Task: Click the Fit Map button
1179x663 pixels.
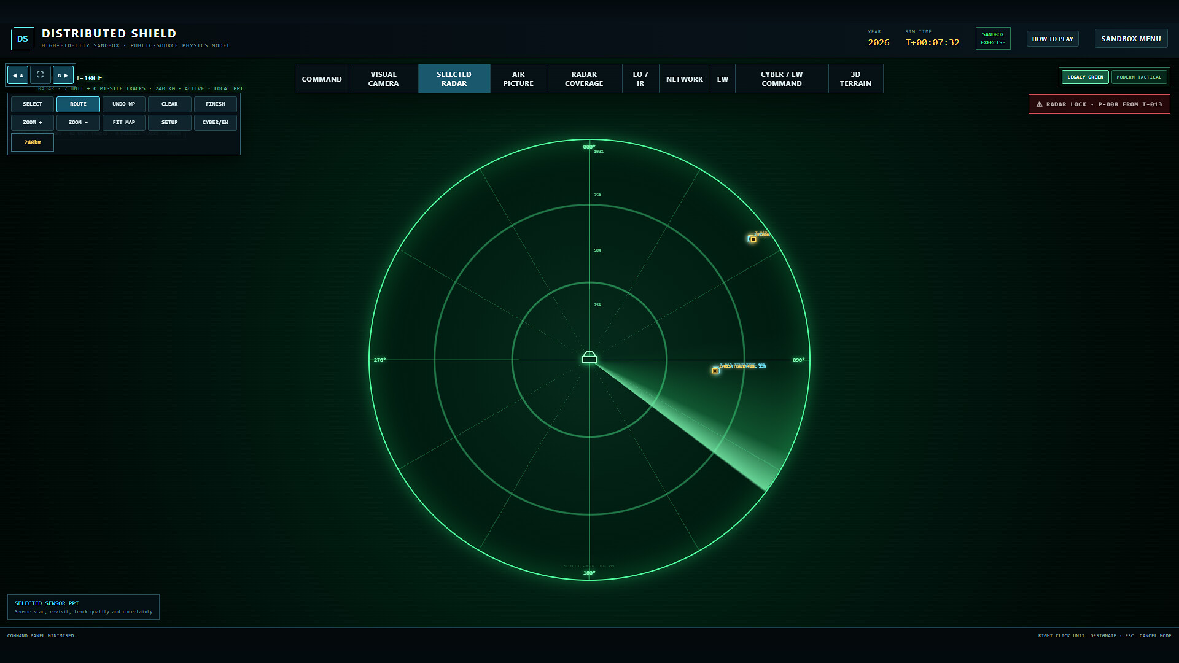Action: click(x=124, y=123)
